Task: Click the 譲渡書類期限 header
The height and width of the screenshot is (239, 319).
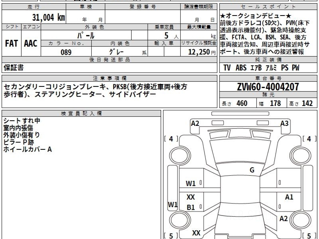Action: 199,7
